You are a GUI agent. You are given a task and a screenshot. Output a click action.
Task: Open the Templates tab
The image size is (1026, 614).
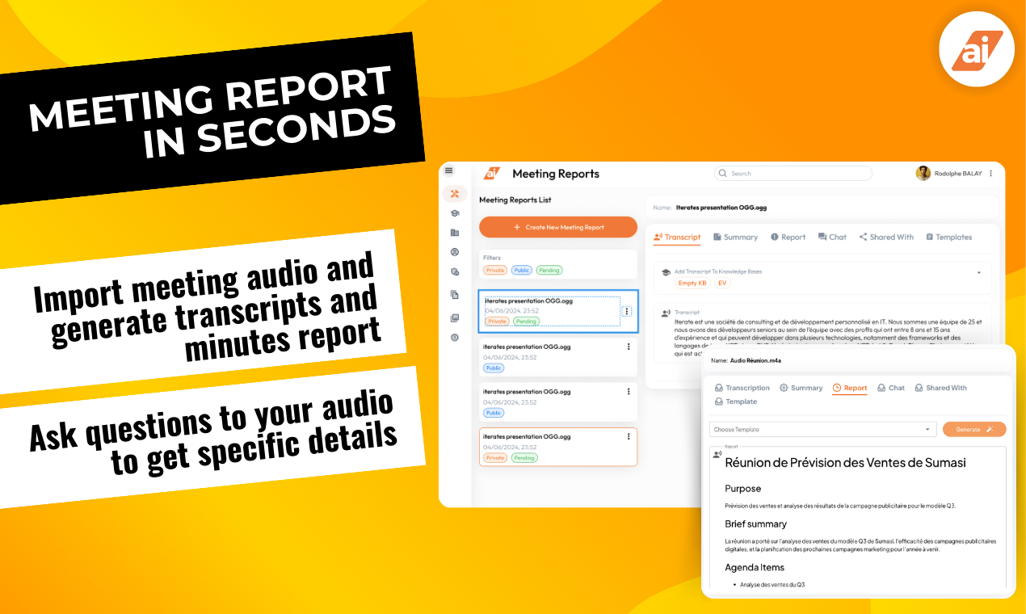(948, 238)
